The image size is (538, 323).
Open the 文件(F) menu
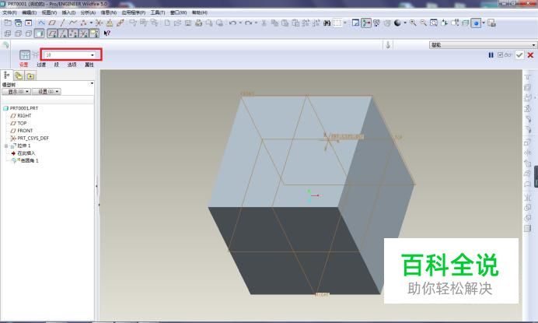point(9,12)
